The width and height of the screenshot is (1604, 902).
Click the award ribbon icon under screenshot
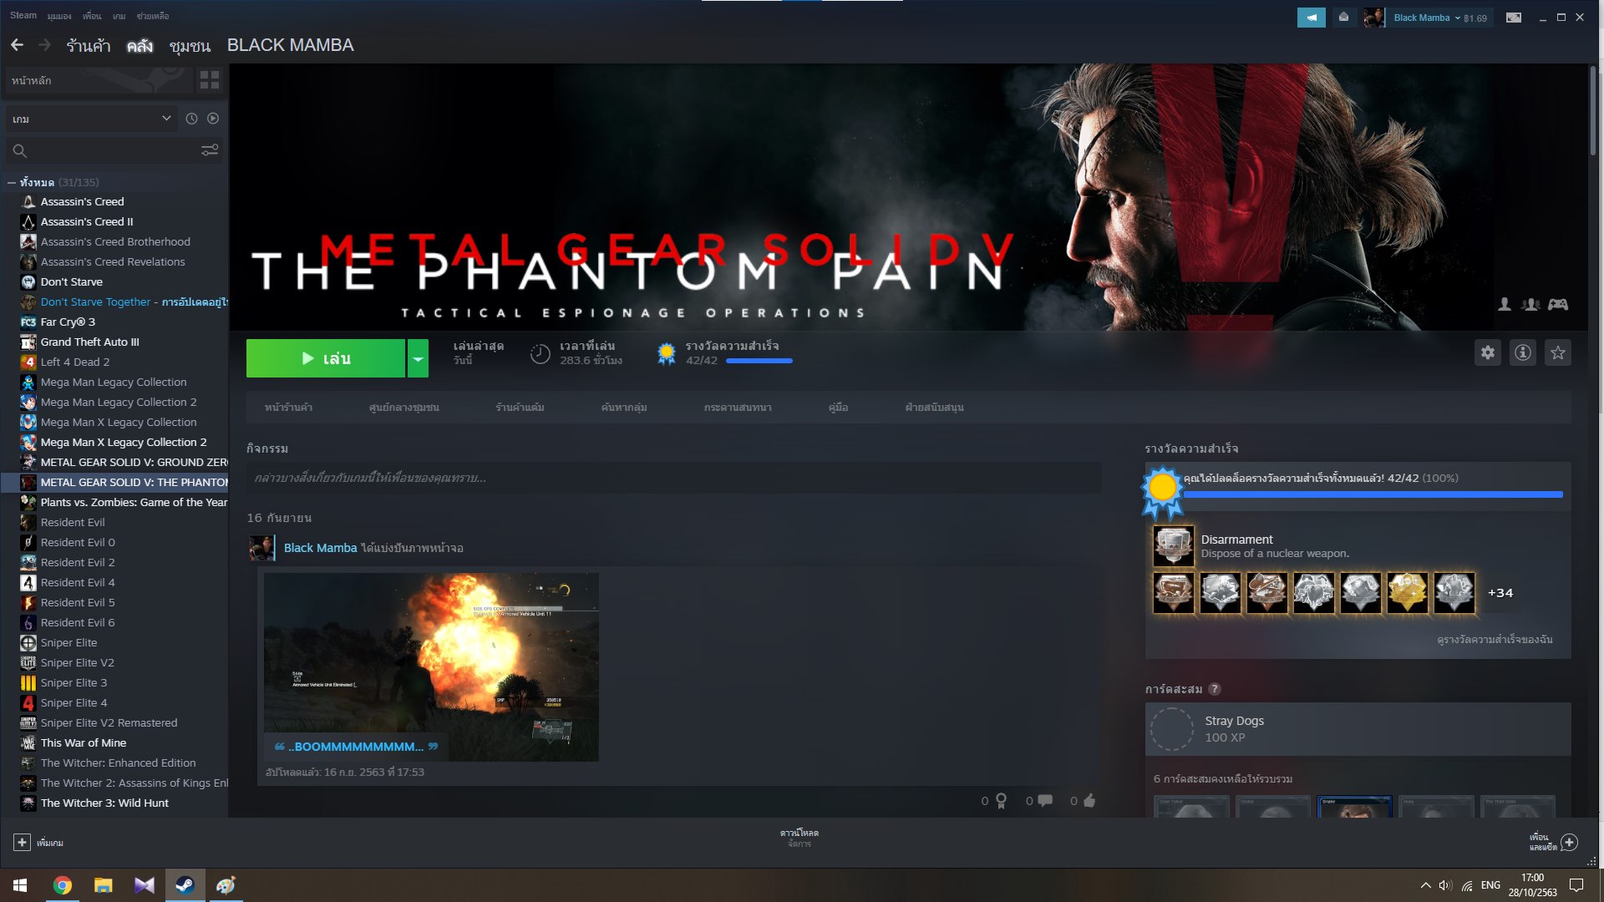(x=1001, y=801)
